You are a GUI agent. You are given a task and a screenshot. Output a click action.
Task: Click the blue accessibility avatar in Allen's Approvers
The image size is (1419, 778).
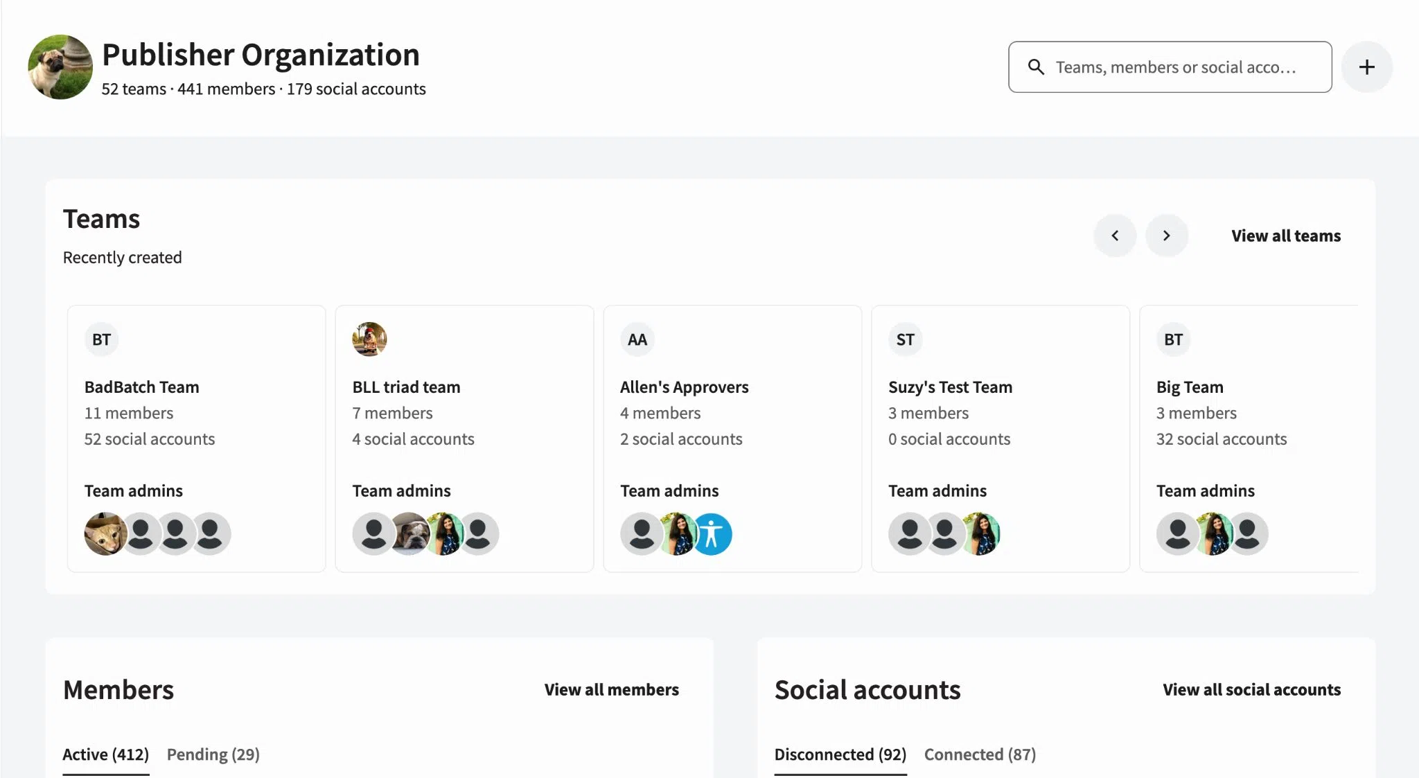click(x=712, y=534)
